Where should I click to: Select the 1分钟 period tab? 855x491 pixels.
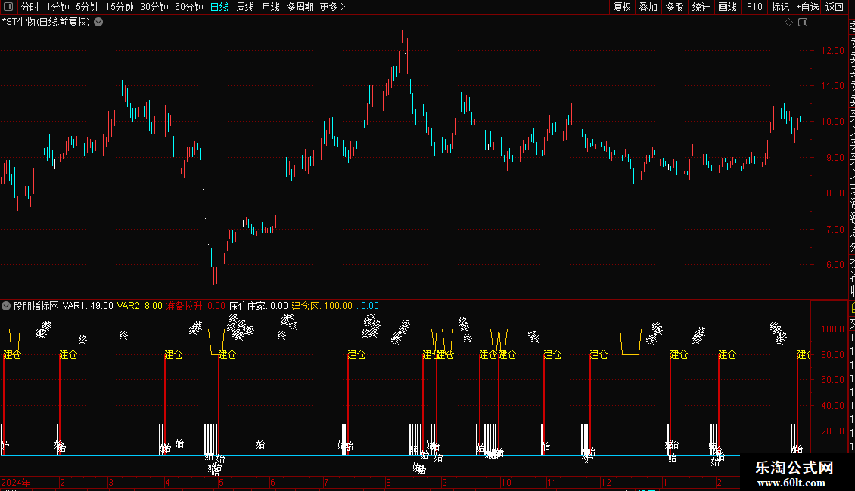[58, 7]
